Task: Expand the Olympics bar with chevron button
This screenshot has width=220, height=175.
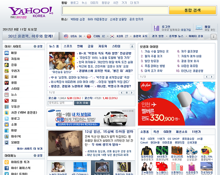Action: pos(213,37)
